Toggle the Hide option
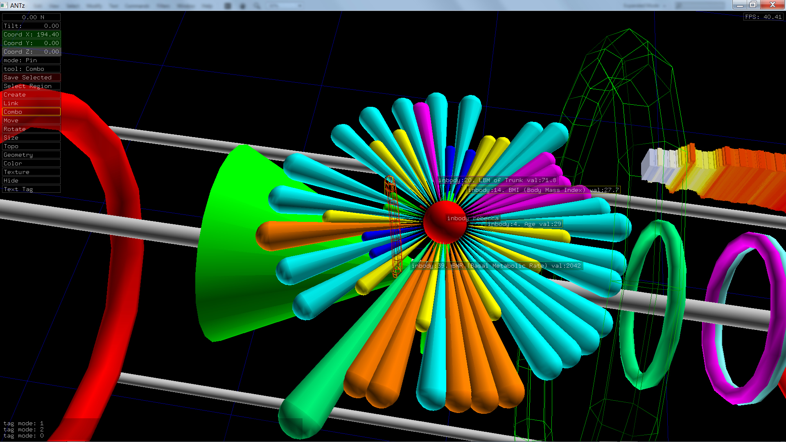Image resolution: width=786 pixels, height=442 pixels. coord(31,180)
